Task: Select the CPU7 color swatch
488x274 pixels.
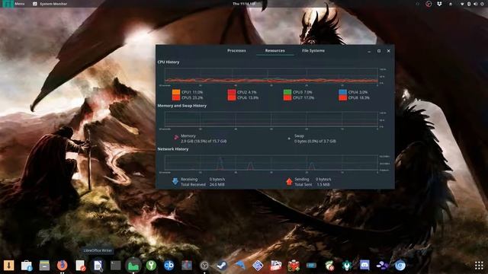Action: click(x=287, y=97)
